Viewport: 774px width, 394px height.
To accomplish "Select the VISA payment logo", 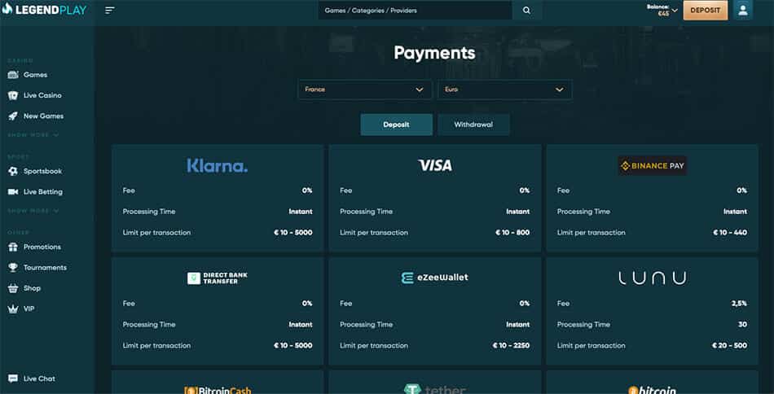I will click(435, 166).
